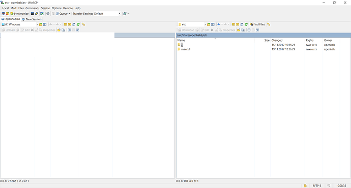Screen dimensions: 351x188
Task: Open the Help menu
Action: [77, 8]
